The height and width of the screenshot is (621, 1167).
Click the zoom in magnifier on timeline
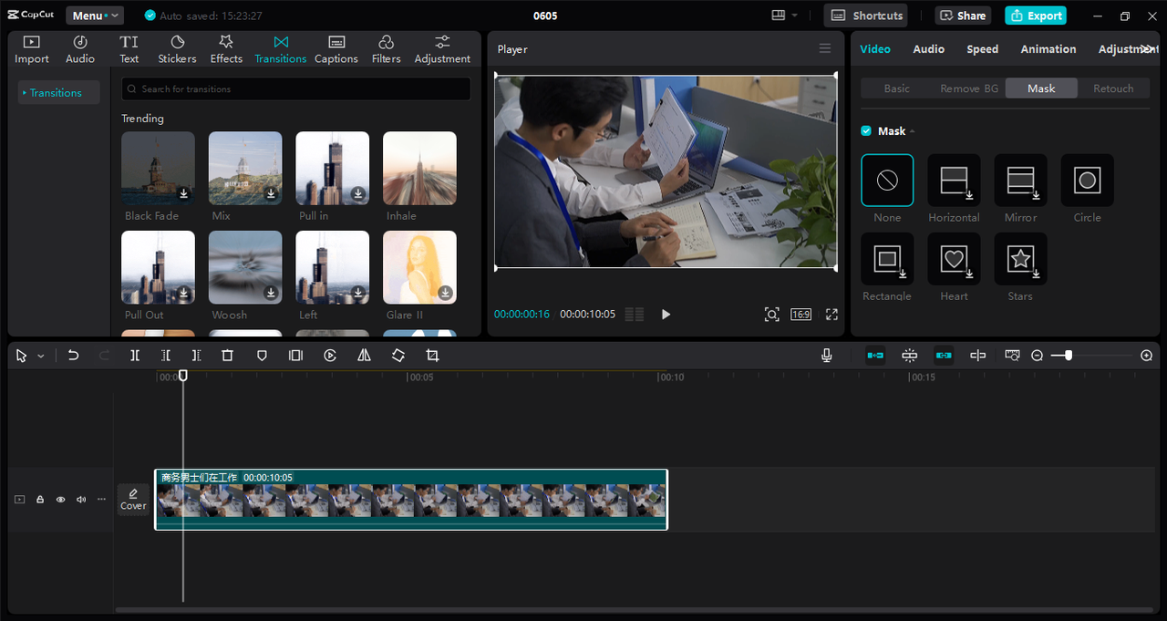1147,356
